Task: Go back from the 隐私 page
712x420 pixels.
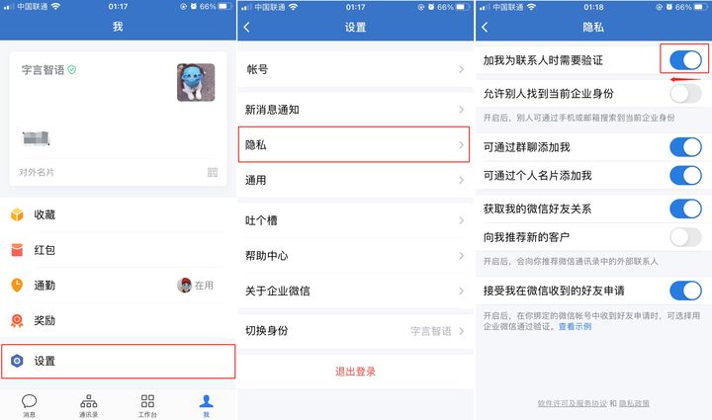Action: click(485, 27)
